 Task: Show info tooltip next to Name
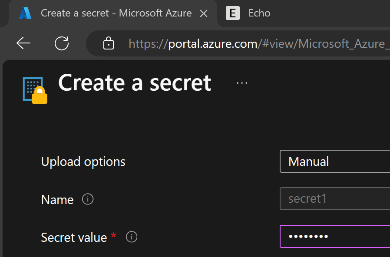point(88,199)
